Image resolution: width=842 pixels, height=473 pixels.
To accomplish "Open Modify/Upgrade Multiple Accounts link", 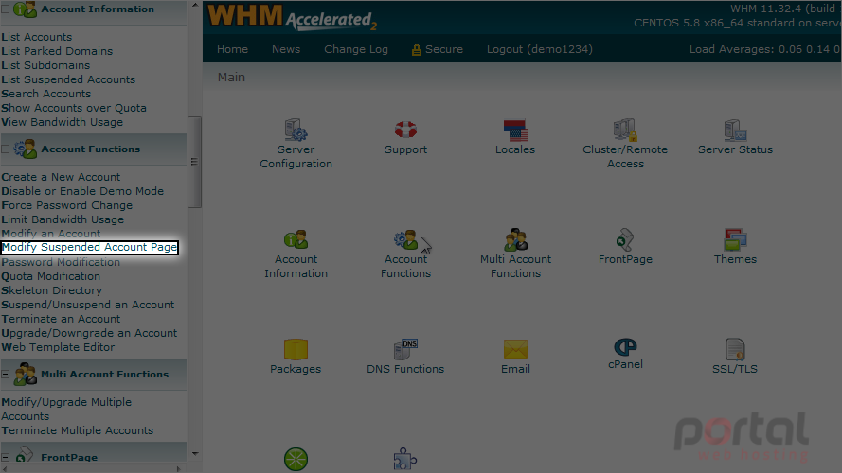I will tap(66, 410).
